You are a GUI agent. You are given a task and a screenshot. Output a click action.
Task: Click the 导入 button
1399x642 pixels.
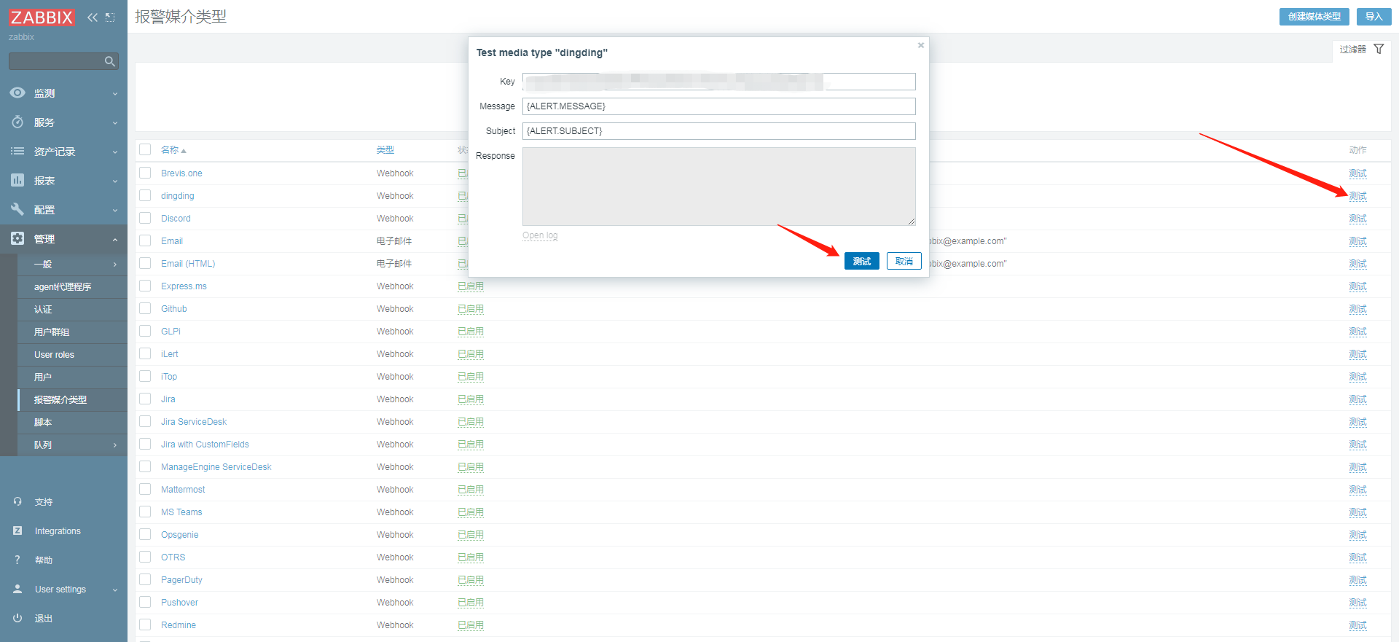coord(1373,17)
